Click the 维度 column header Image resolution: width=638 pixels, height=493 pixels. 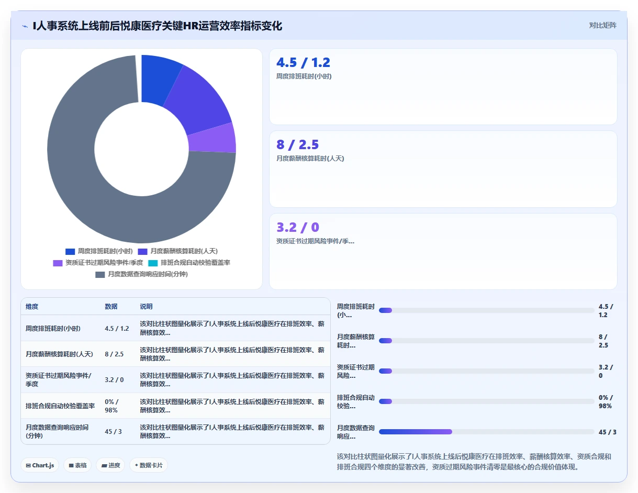pos(32,307)
